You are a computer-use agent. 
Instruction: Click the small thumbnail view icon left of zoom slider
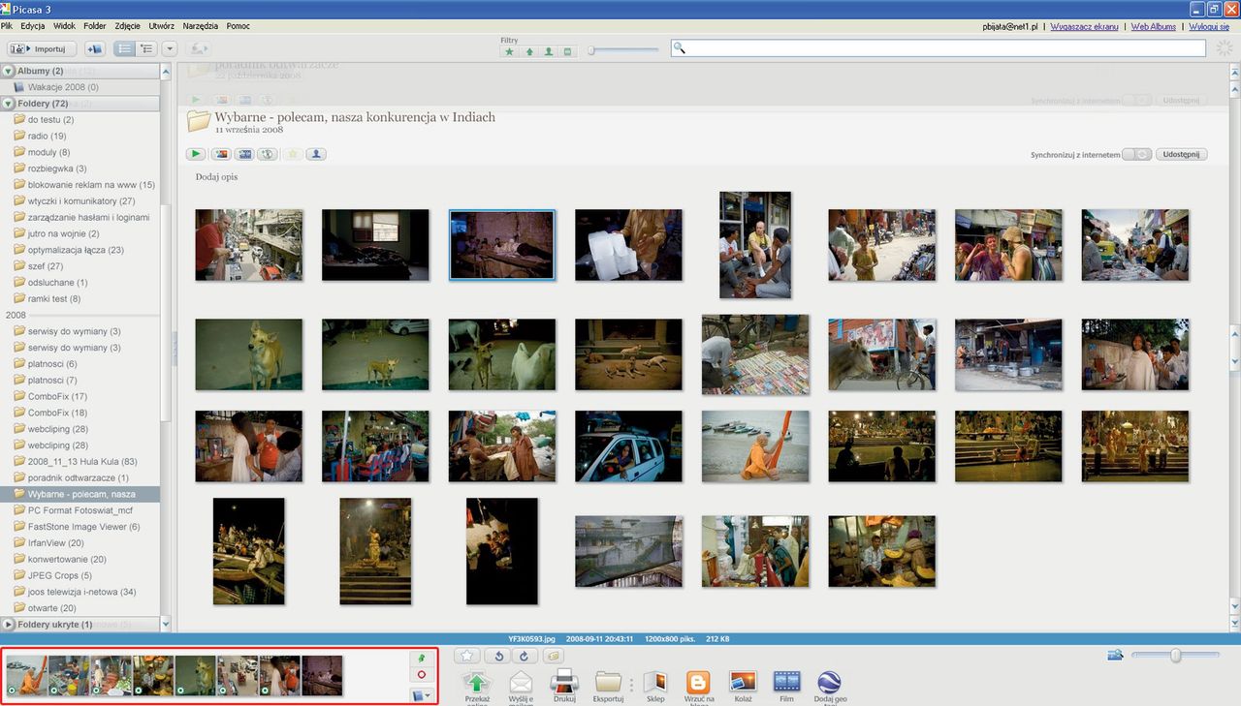pyautogui.click(x=1115, y=656)
